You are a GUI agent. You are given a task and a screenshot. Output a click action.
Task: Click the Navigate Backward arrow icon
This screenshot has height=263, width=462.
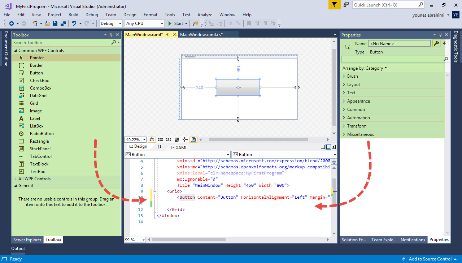(11, 23)
